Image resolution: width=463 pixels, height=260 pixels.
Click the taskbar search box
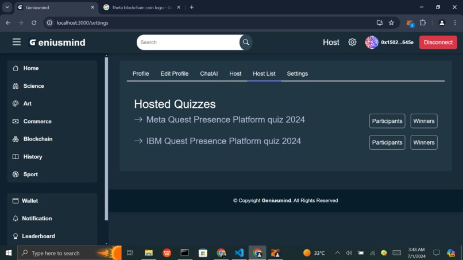(70, 253)
